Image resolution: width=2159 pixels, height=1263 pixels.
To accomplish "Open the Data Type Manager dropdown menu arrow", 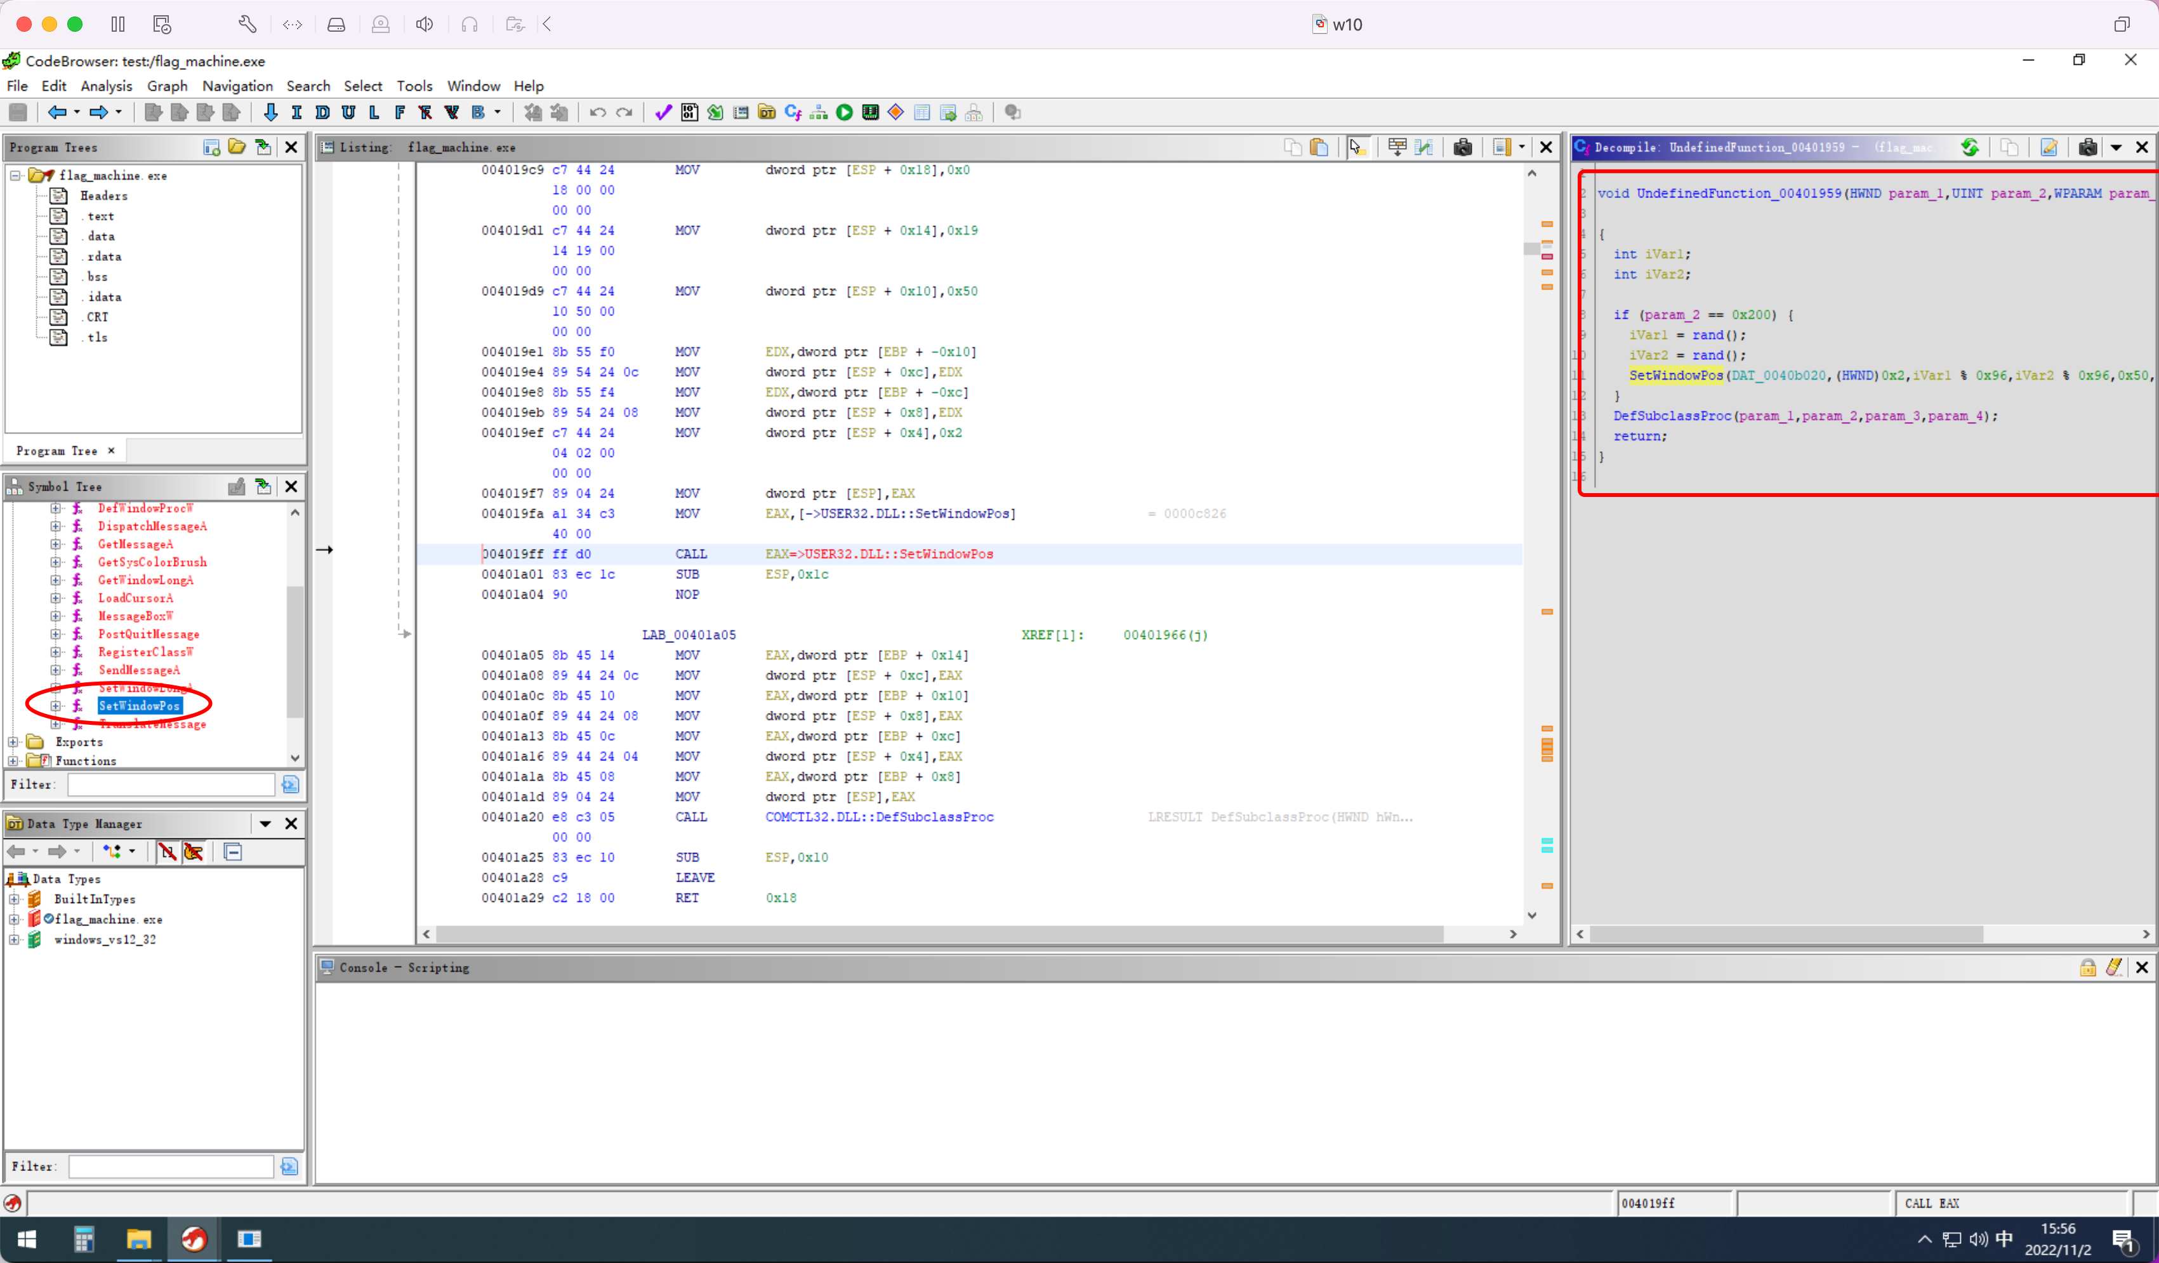I will point(265,823).
